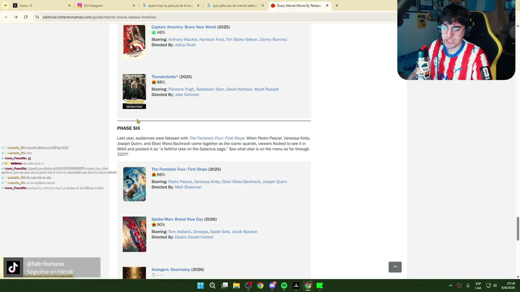Screen dimensions: 520x292
Task: Close the Every Marvel Movie By Release tab
Action: [x=327, y=6]
